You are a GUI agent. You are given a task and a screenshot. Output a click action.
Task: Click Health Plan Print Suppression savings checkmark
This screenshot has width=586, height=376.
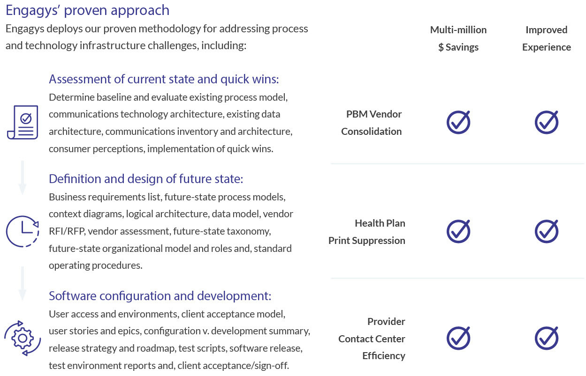[458, 231]
